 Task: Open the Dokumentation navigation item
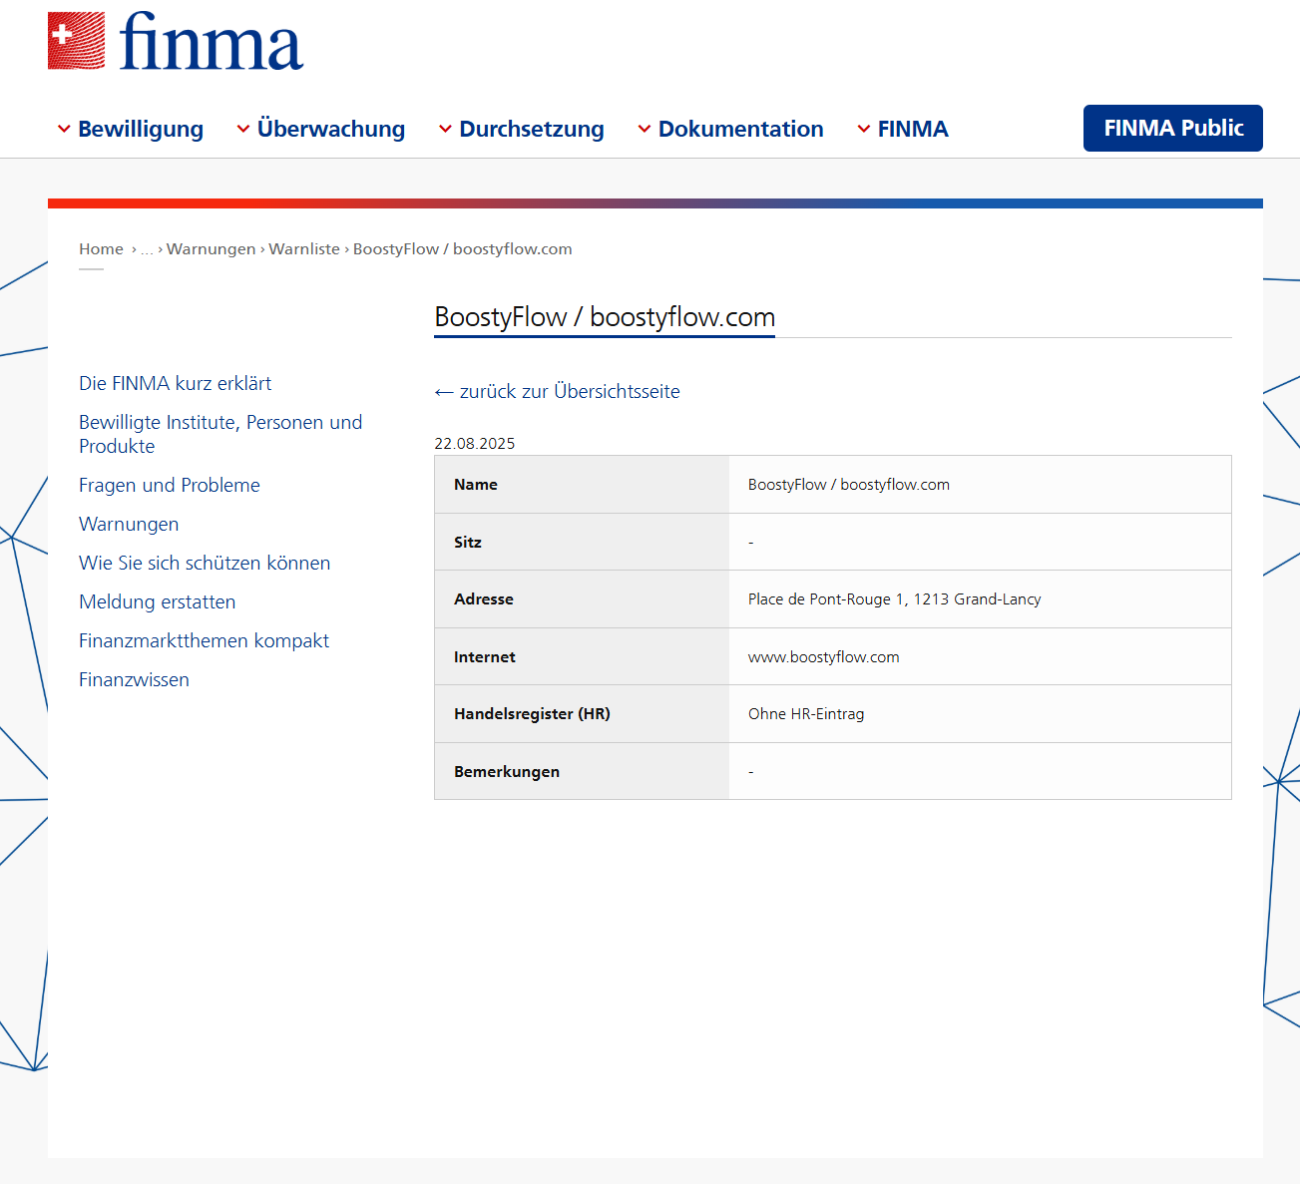coord(741,129)
